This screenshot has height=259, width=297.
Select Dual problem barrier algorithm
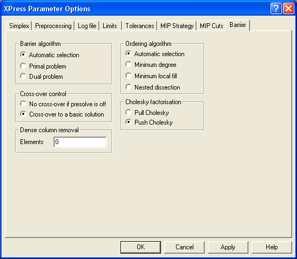coord(42,77)
